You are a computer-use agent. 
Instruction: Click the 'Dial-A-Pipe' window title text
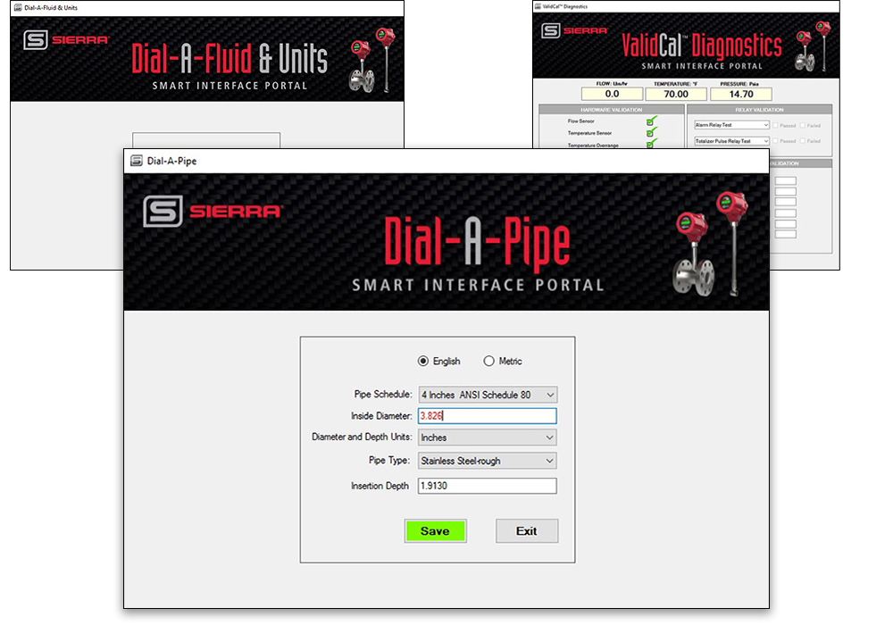(x=172, y=161)
